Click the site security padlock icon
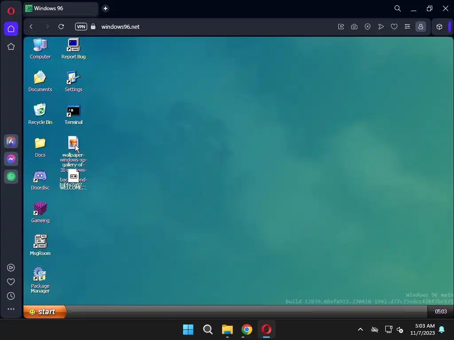Image resolution: width=454 pixels, height=340 pixels. (x=93, y=27)
